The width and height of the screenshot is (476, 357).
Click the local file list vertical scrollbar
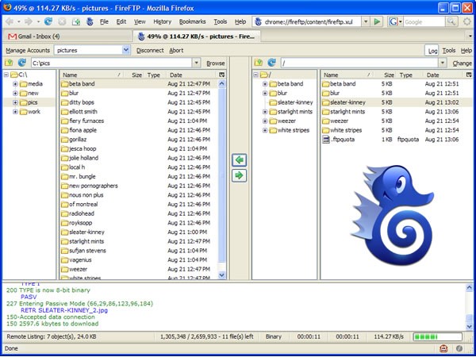[x=222, y=179]
